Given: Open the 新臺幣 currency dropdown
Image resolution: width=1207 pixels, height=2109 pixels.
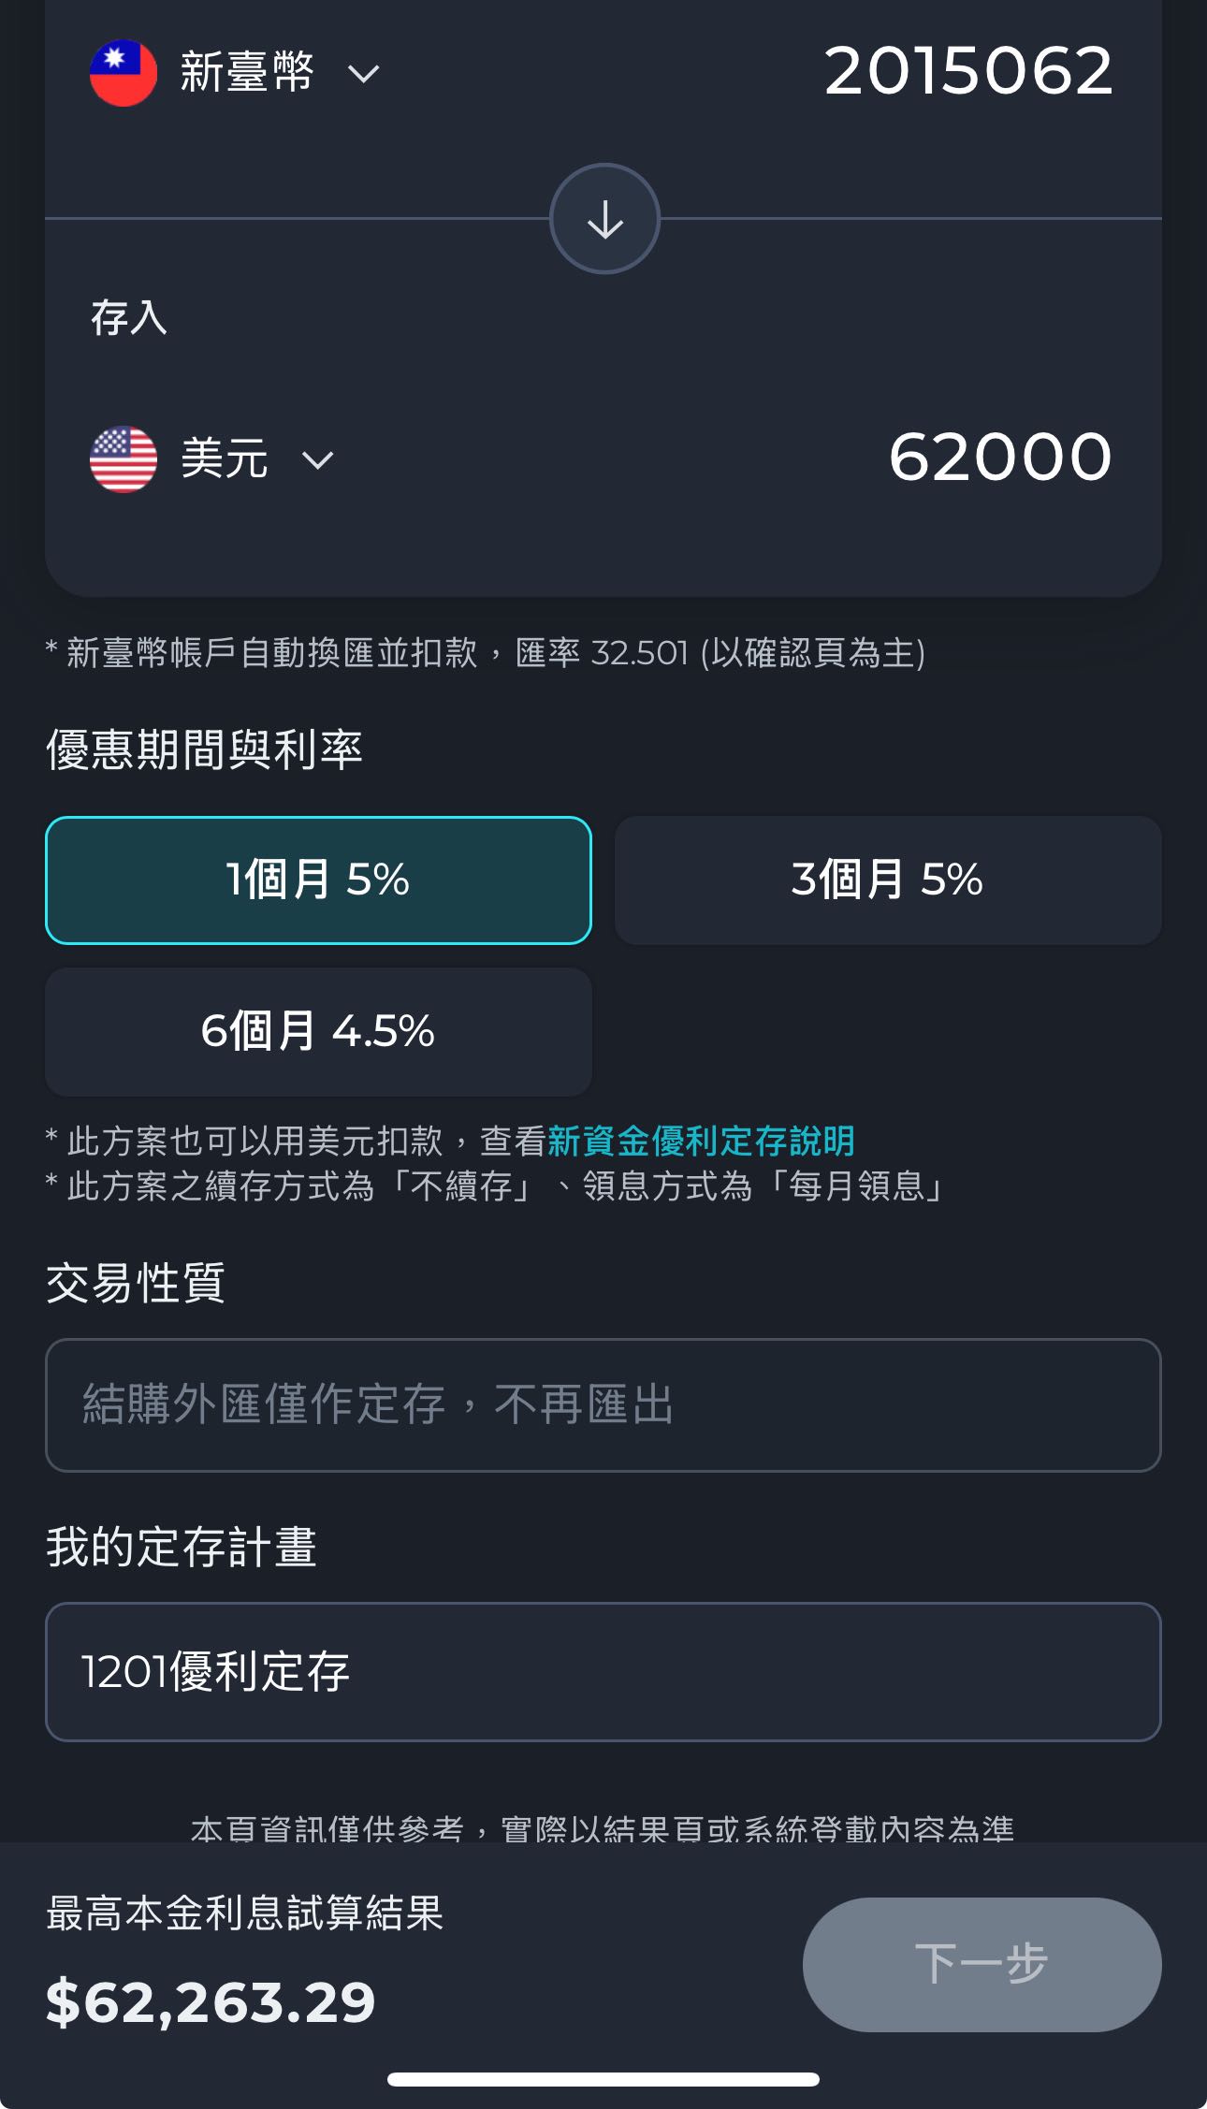Looking at the screenshot, I should (366, 75).
